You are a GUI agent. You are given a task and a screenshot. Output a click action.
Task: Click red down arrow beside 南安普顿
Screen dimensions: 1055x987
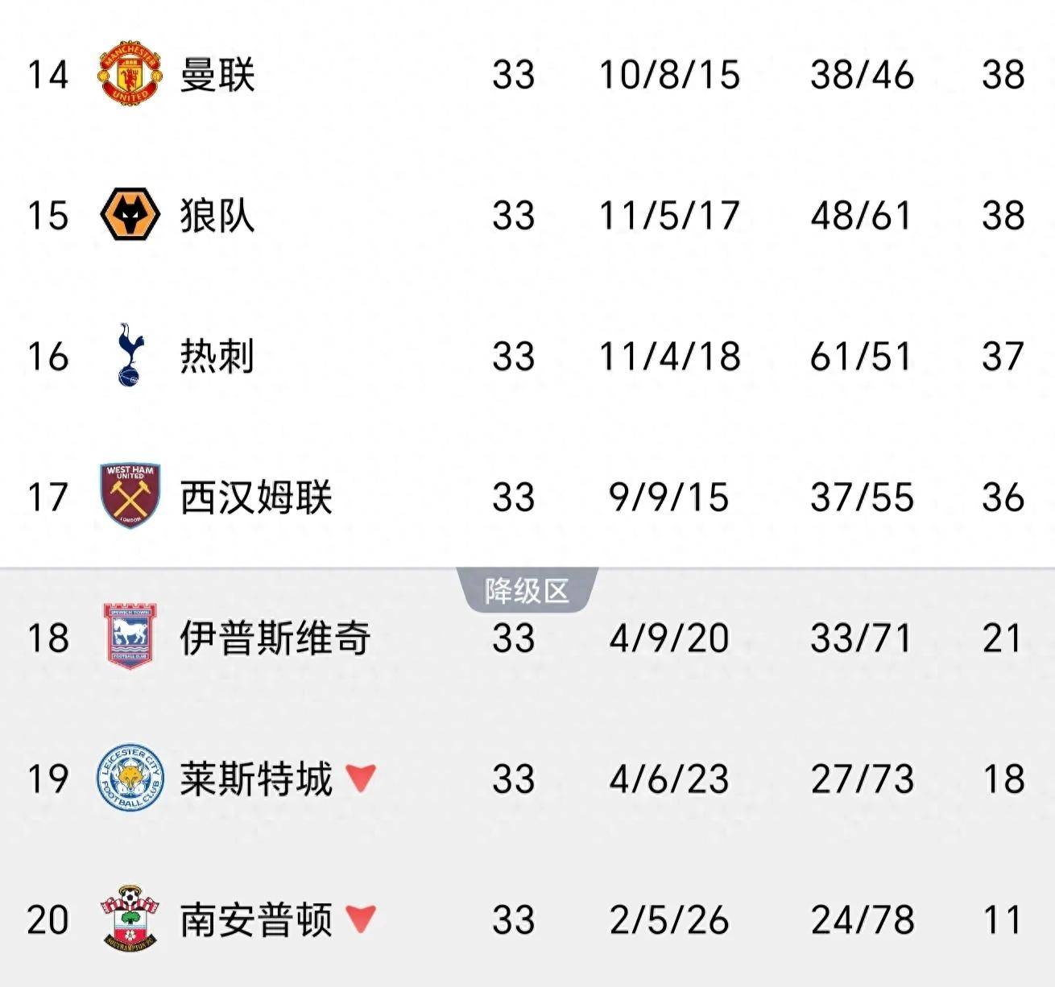(360, 919)
